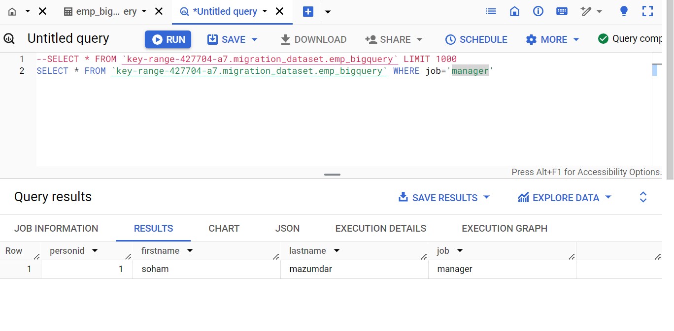Run the SQL query
Image resolution: width=674 pixels, height=331 pixels.
point(168,39)
